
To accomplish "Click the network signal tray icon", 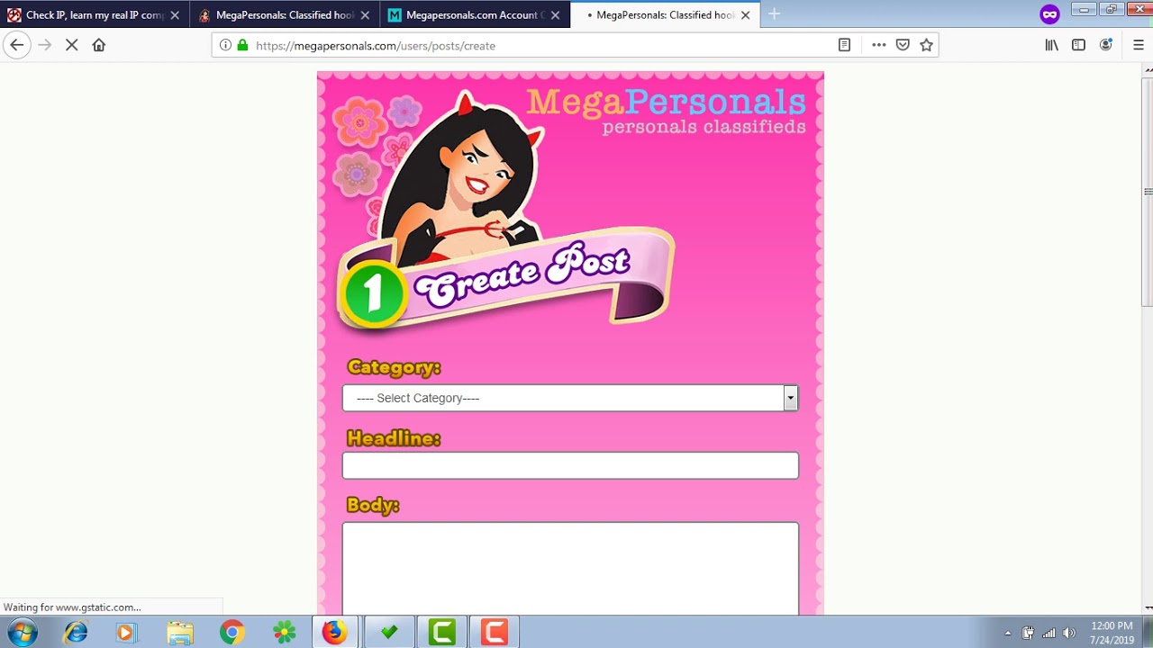I will click(x=1049, y=633).
